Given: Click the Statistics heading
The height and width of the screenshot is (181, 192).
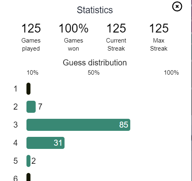Looking at the screenshot, I should click(95, 10).
